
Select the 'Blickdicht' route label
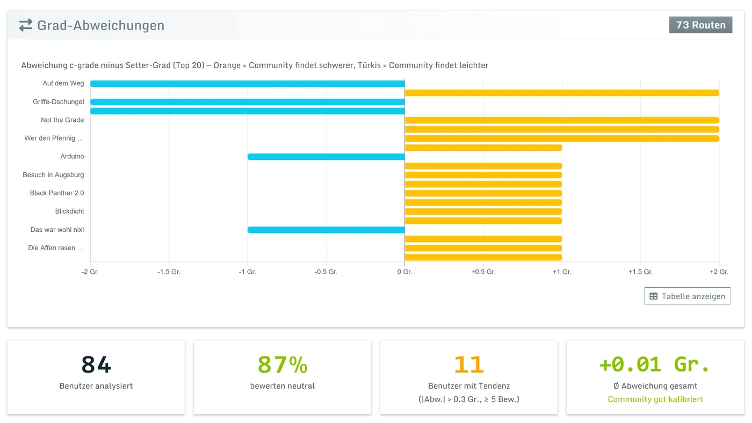point(70,211)
